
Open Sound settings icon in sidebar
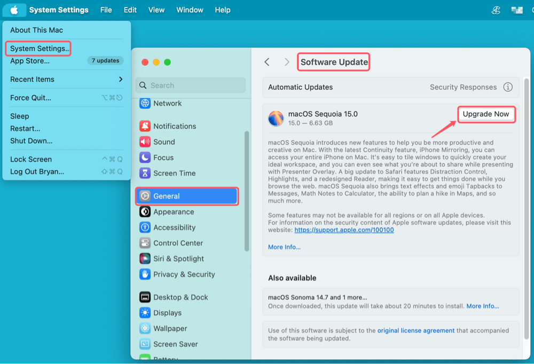pyautogui.click(x=145, y=142)
